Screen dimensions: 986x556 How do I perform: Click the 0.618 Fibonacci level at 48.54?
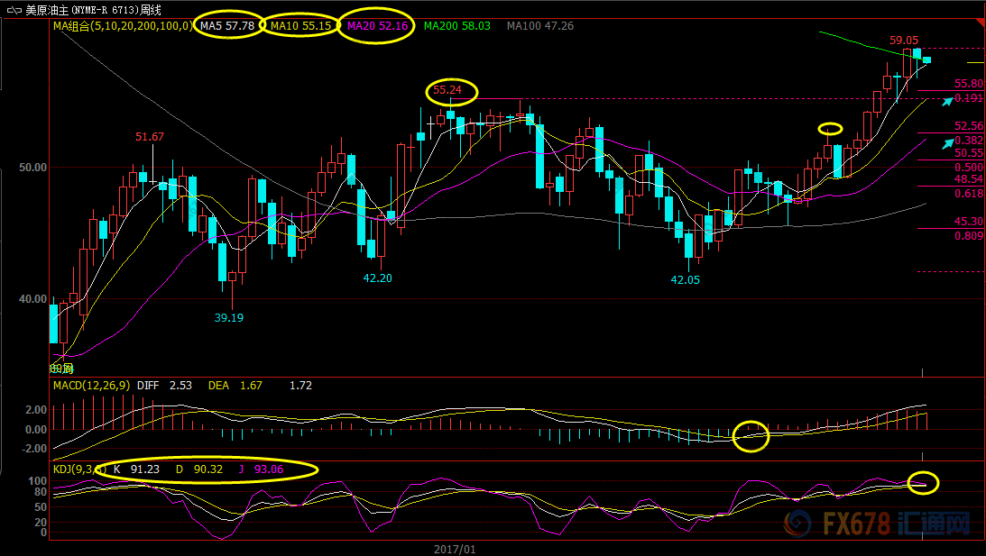pos(969,193)
